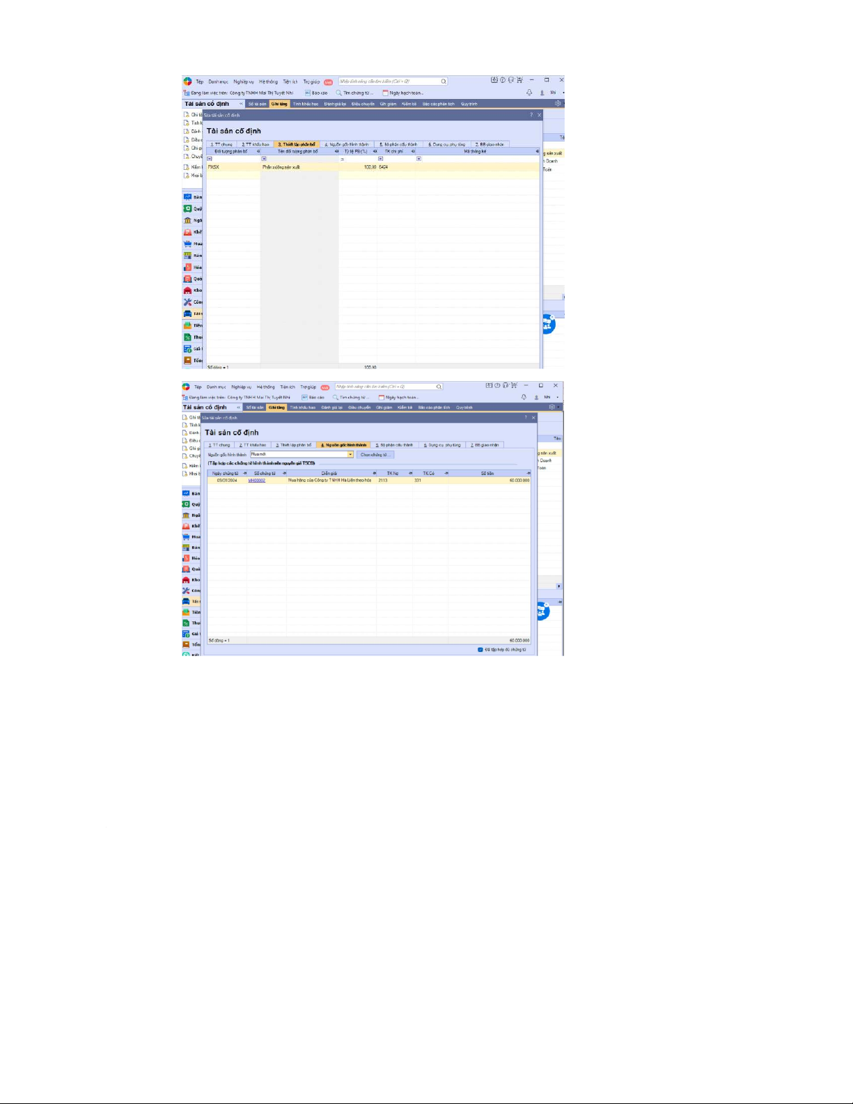Click the wrench tools icon in lower sidebar

tap(186, 591)
